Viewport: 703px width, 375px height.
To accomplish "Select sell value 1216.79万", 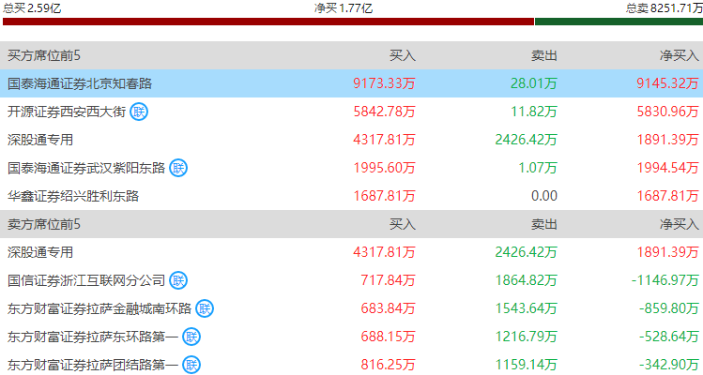I will pos(526,337).
